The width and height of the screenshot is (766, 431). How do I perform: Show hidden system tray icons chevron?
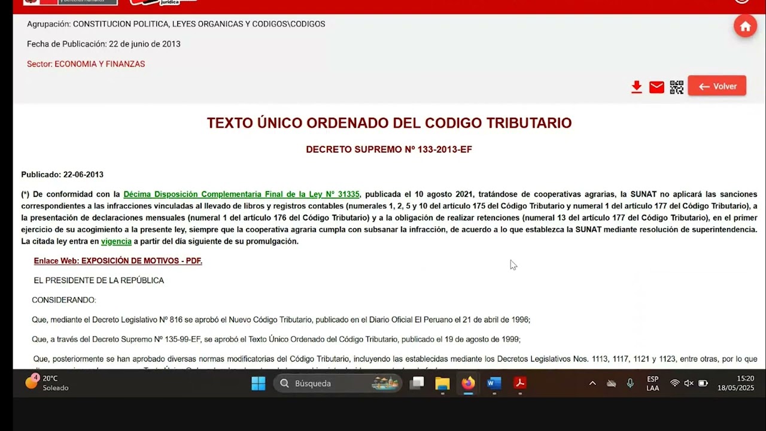coord(592,383)
